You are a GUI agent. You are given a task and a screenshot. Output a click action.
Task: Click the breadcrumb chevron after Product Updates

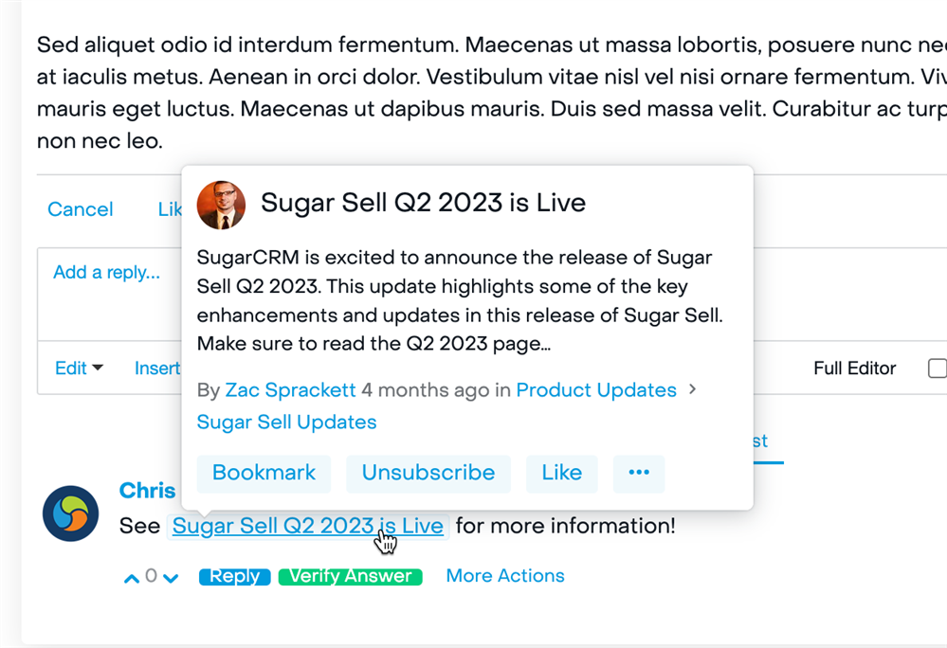coord(692,389)
